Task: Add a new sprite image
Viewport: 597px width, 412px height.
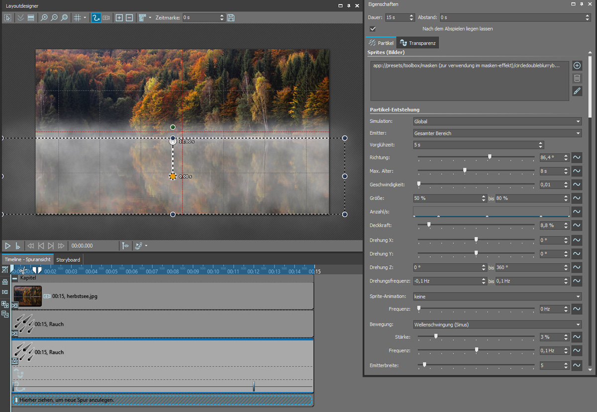Action: coord(577,66)
